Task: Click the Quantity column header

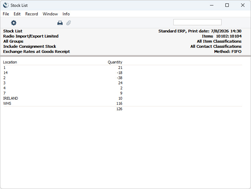Action: coord(115,62)
